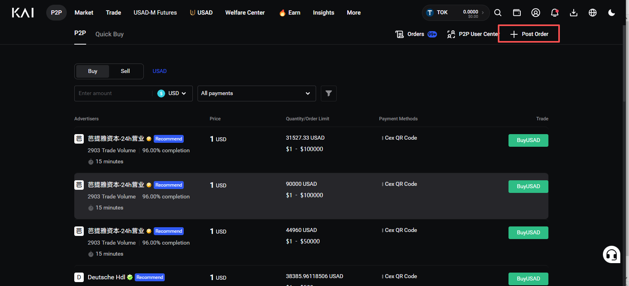Open the filter funnel icon

329,93
